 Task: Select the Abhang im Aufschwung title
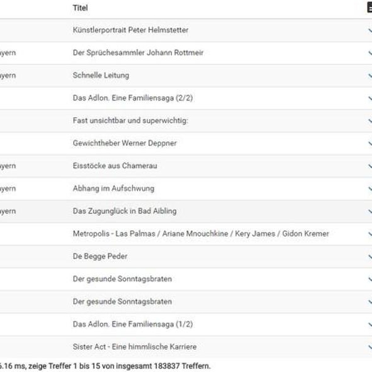pyautogui.click(x=113, y=188)
